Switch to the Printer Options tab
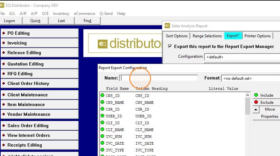This screenshot has height=156, width=280. 258,36
